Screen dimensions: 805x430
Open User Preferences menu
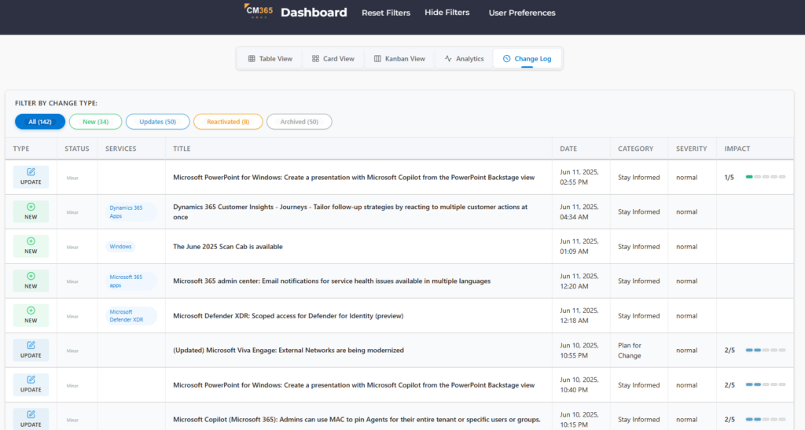pyautogui.click(x=522, y=13)
